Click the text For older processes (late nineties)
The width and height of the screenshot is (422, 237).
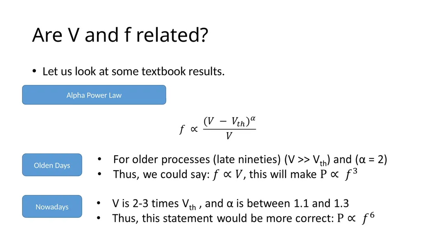click(197, 160)
